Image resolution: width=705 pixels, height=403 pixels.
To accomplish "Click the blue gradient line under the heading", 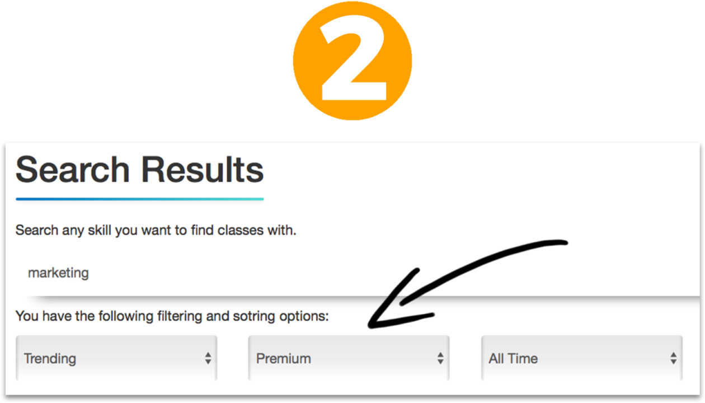I will [139, 199].
